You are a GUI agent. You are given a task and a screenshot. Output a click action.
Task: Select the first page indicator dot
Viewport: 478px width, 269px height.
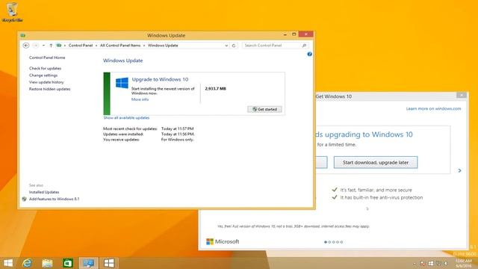coord(326,242)
